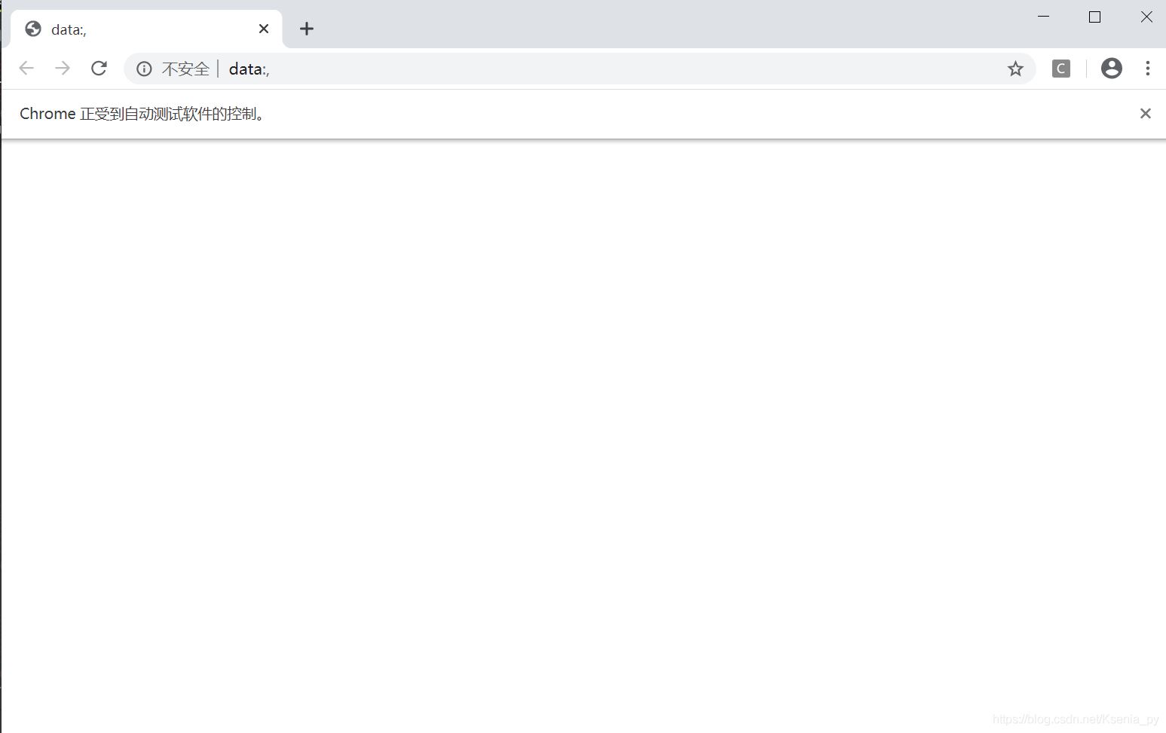The width and height of the screenshot is (1166, 733).
Task: Open the C extension icon
Action: 1061,68
